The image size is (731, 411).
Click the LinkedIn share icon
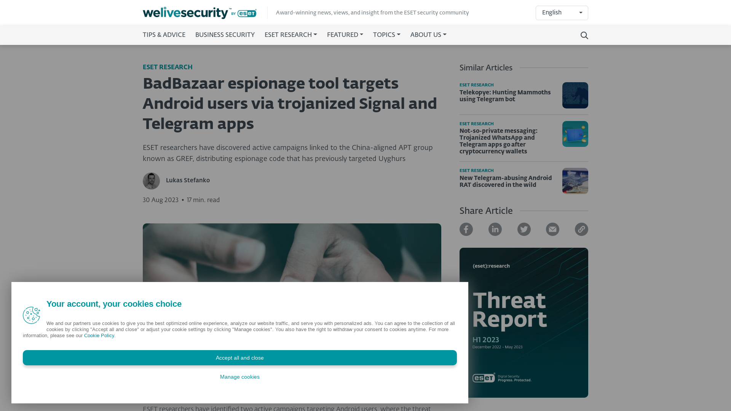495,229
